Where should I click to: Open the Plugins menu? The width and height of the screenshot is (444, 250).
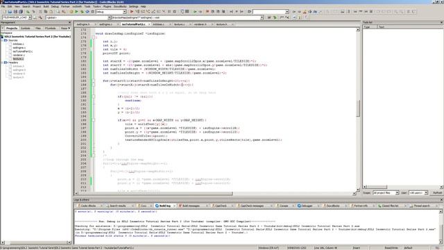(x=107, y=6)
